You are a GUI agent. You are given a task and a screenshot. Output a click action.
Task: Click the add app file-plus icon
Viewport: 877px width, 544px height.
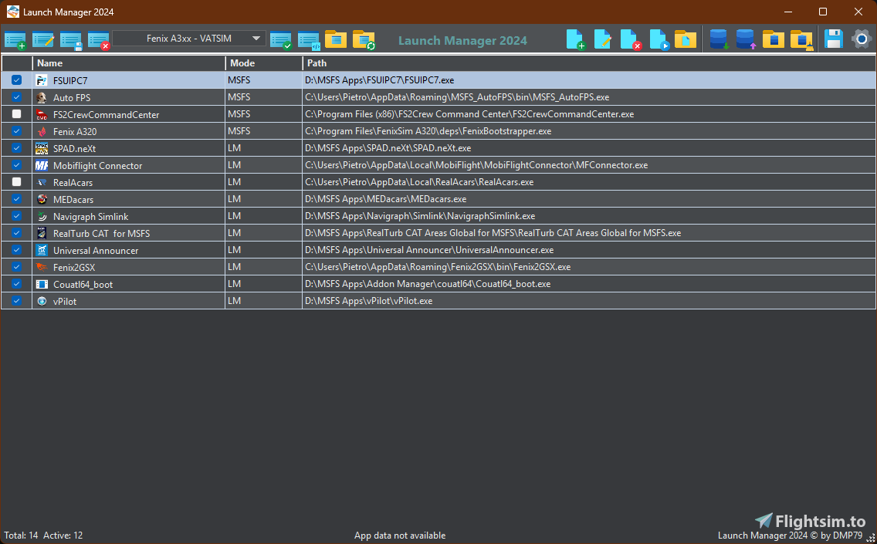coord(576,39)
